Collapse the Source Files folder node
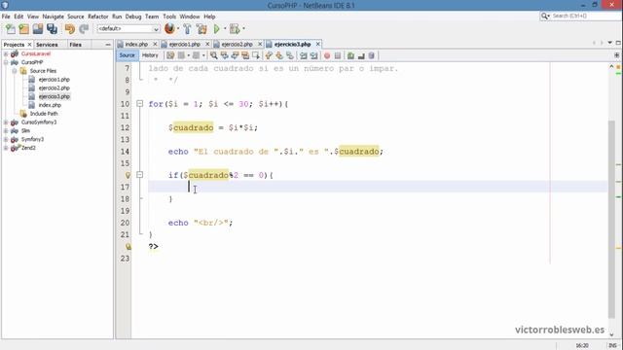The image size is (623, 350). 15,71
